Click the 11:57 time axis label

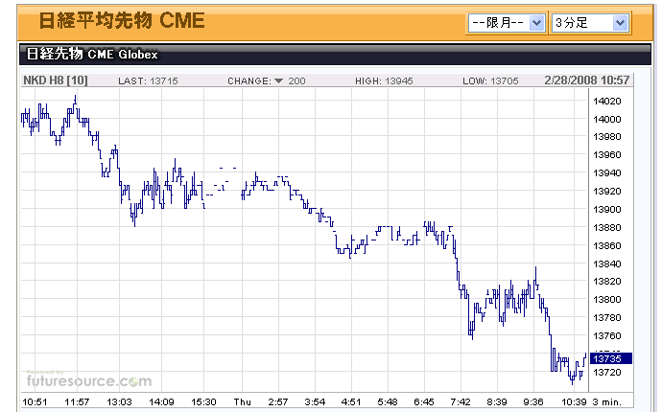pyautogui.click(x=77, y=401)
